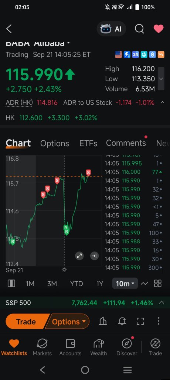Select the 115.988 trade row
This screenshot has height=380, width=170.
click(x=133, y=241)
